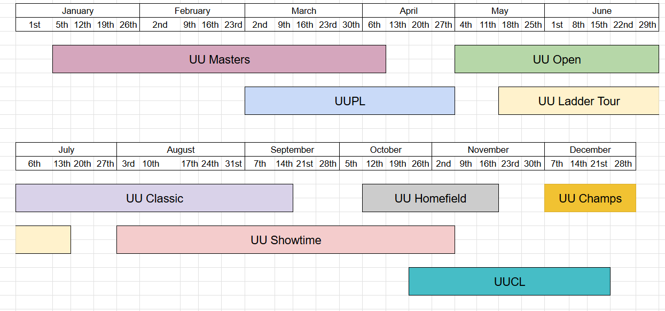Screen dimensions: 665x311
Task: Select the June header cell
Action: tap(601, 11)
